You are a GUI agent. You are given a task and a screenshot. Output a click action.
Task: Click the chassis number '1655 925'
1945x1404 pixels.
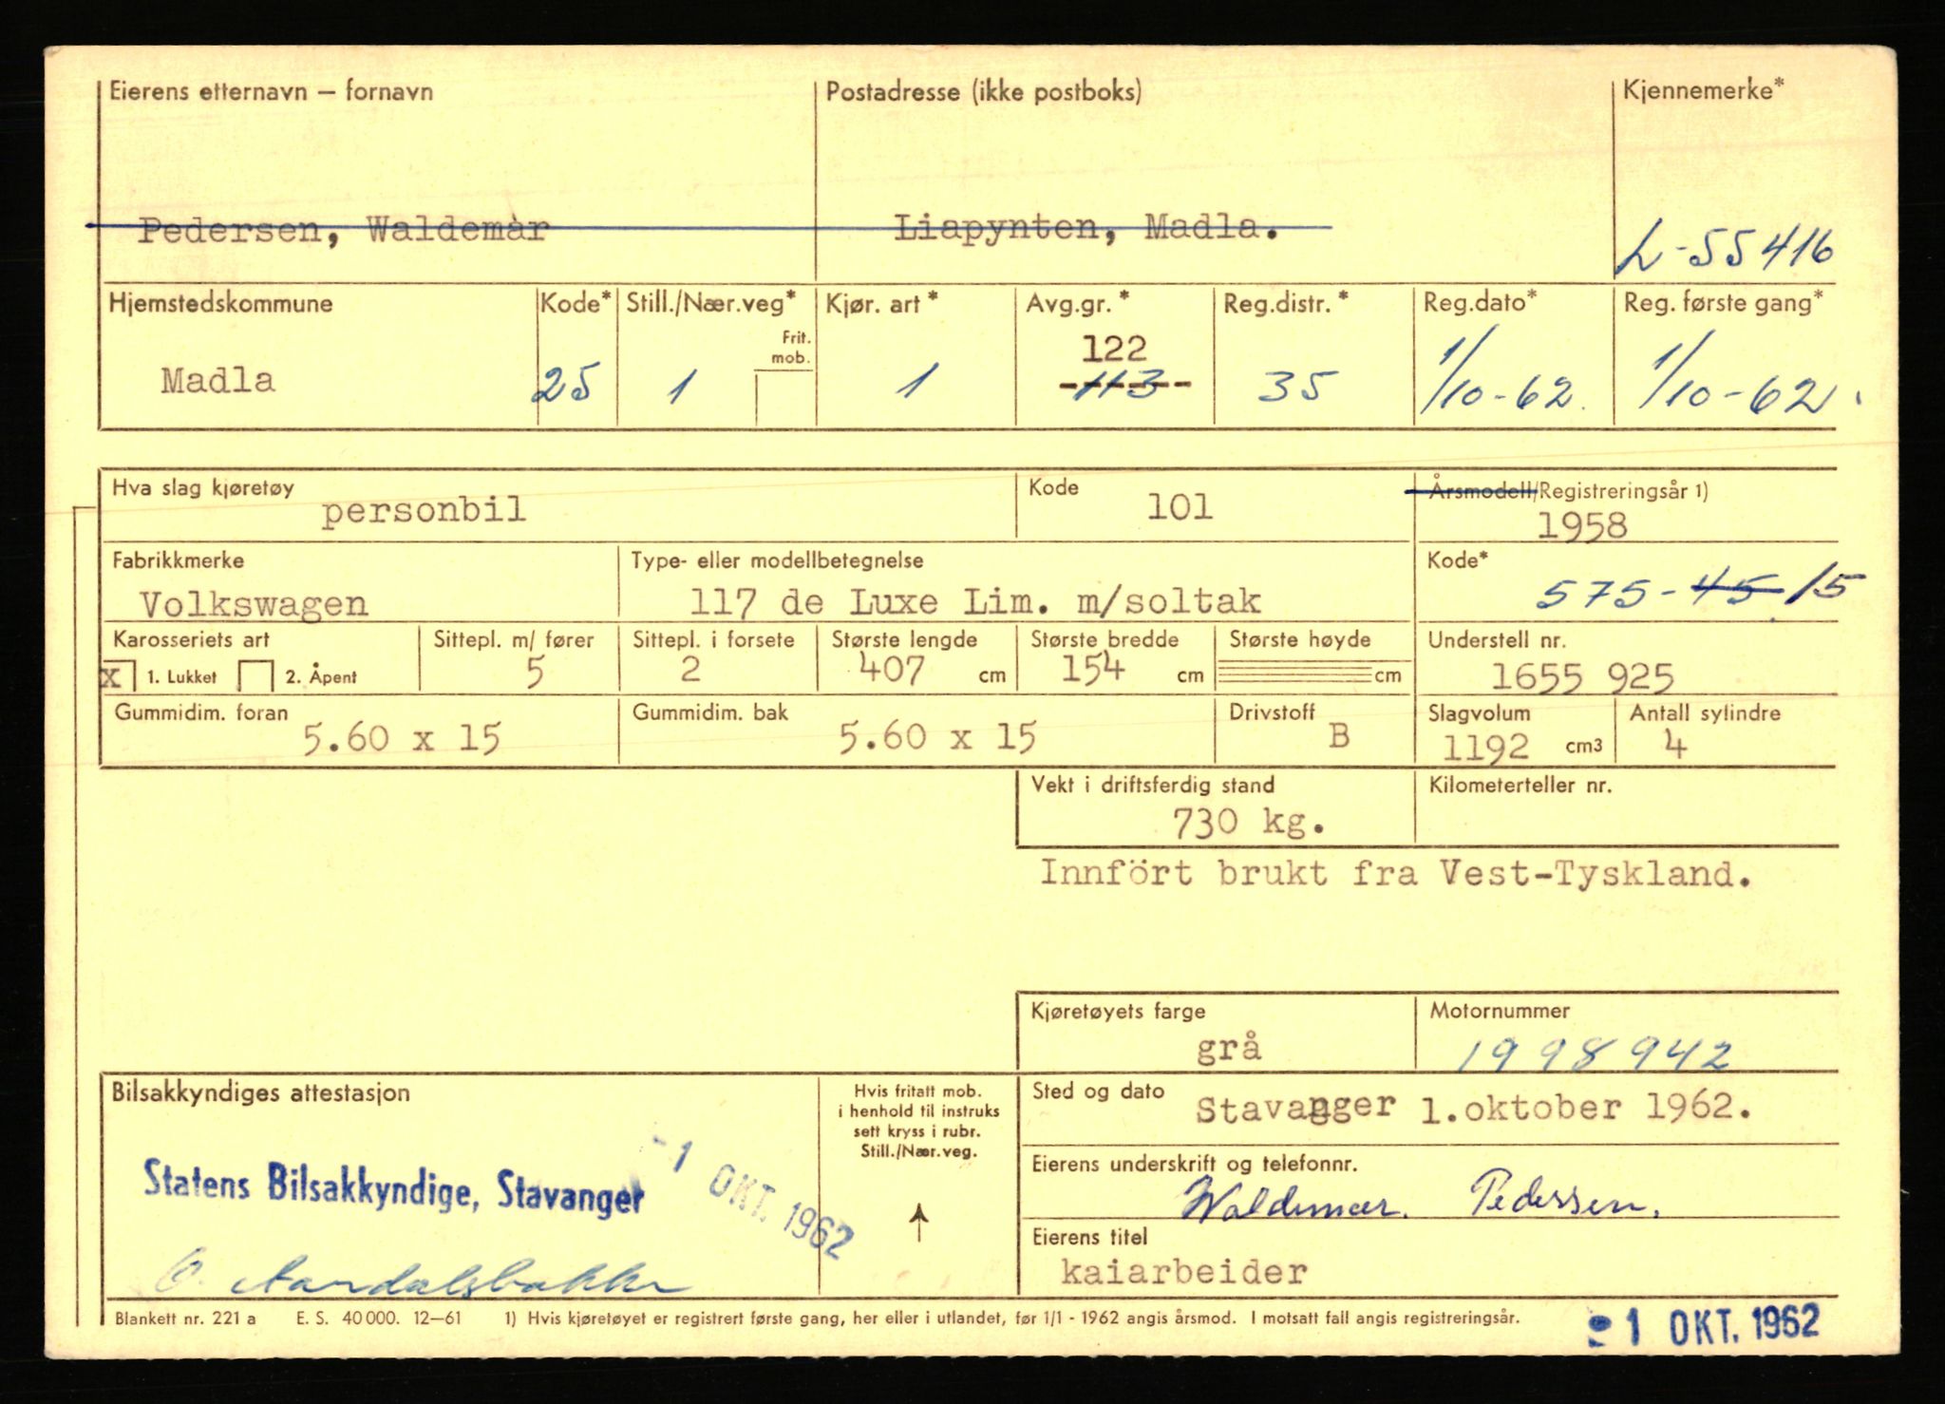(1582, 677)
